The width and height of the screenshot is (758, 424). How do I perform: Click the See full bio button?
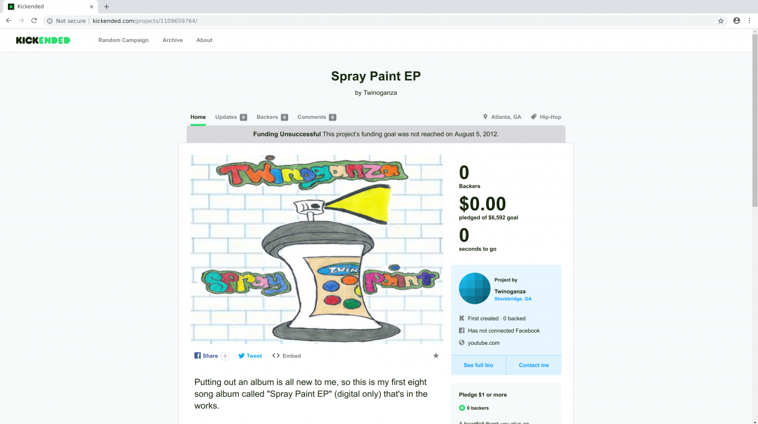[x=478, y=365]
